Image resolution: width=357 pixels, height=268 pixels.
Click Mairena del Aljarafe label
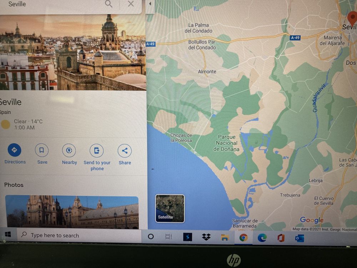332,40
